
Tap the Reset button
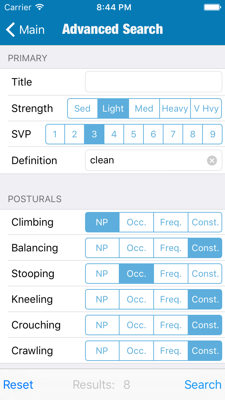pyautogui.click(x=18, y=385)
